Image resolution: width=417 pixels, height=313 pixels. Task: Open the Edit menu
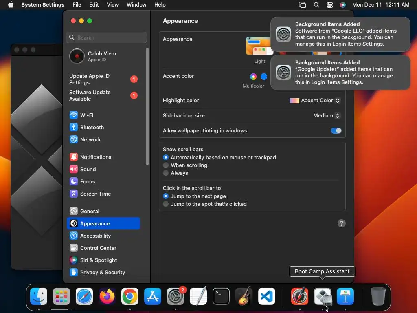(x=94, y=5)
